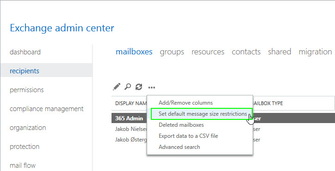
Task: Select the Jakob Nielsen mailbox row
Action: 223,129
